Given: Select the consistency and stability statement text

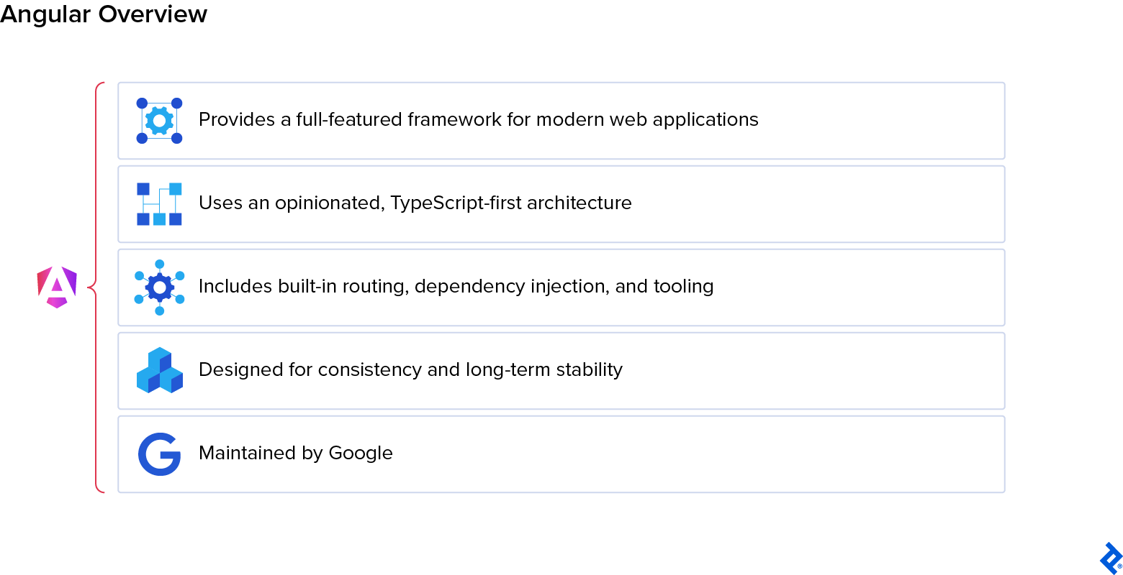Looking at the screenshot, I should pyautogui.click(x=410, y=369).
